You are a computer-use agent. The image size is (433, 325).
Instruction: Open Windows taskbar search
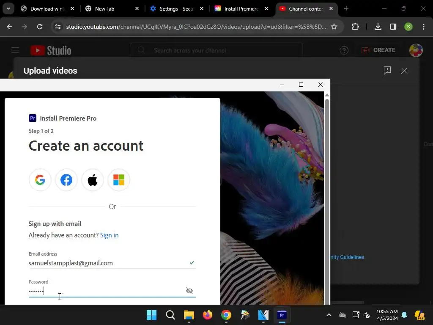pos(170,315)
